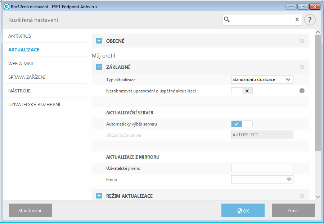Close the ESET window
The image size is (324, 223).
(x=315, y=7)
